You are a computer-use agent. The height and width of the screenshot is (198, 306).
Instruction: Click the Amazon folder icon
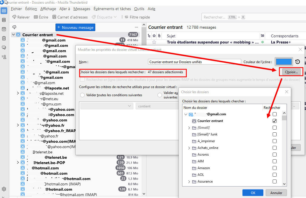(x=194, y=168)
